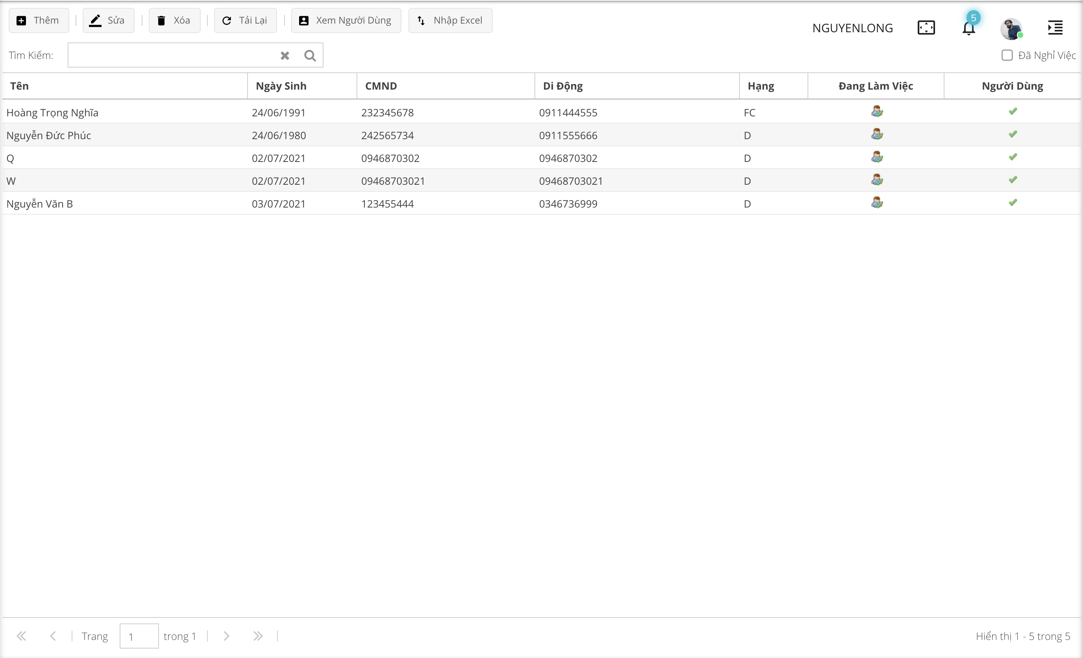
Task: Jump to the last page arrow
Action: (x=258, y=636)
